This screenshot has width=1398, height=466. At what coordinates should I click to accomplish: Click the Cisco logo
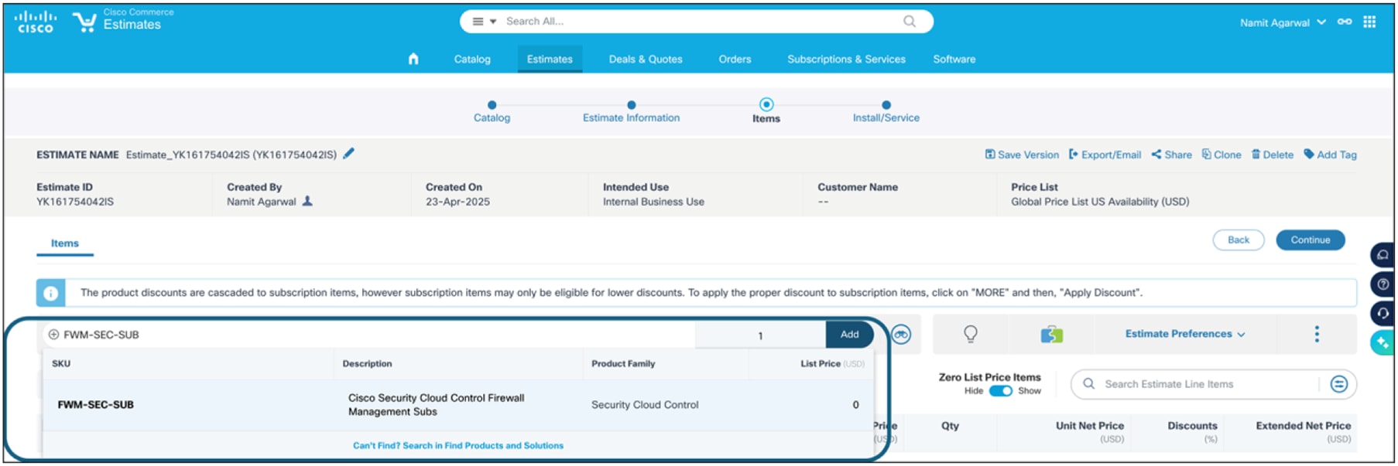pyautogui.click(x=36, y=22)
